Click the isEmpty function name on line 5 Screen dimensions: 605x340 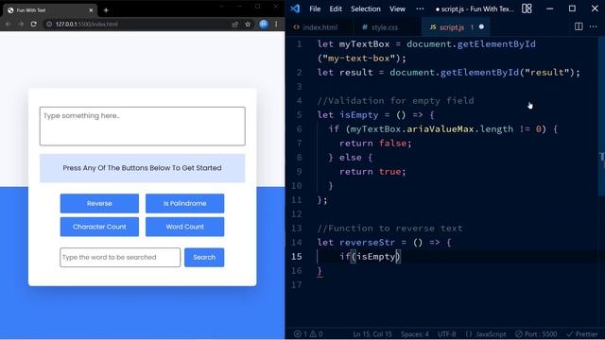click(x=359, y=115)
